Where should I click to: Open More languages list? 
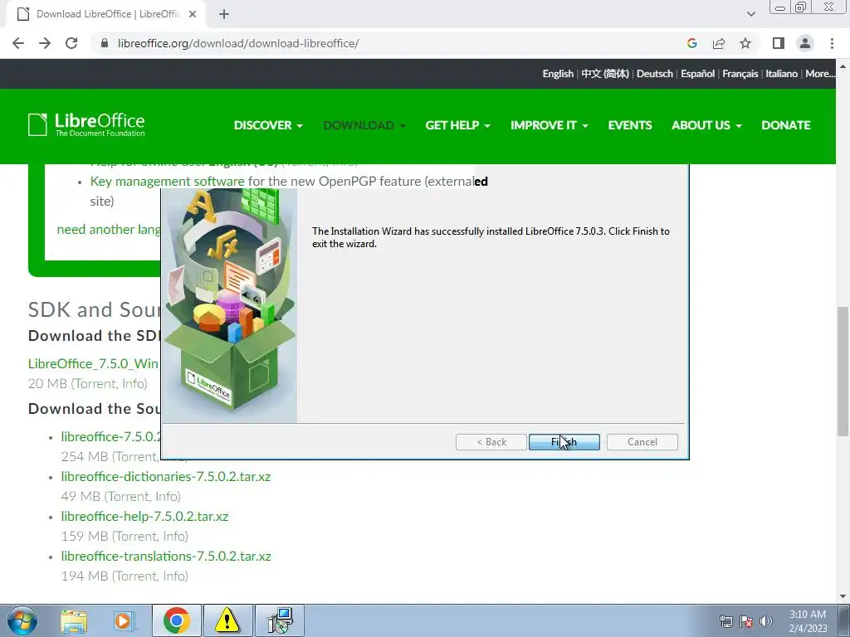[819, 74]
